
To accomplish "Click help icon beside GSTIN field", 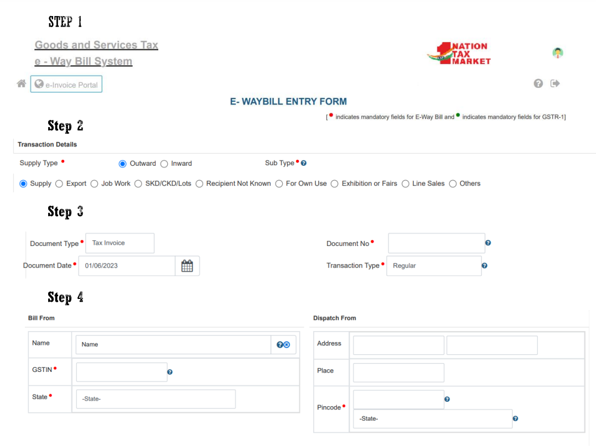I will pos(170,372).
